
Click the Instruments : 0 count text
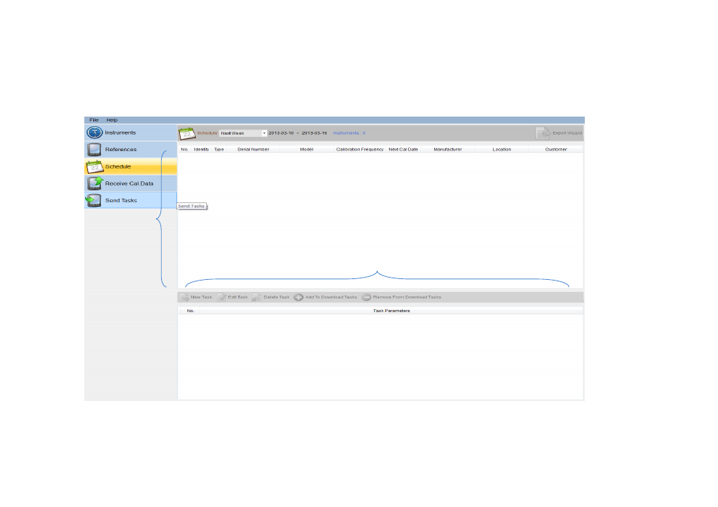point(349,133)
